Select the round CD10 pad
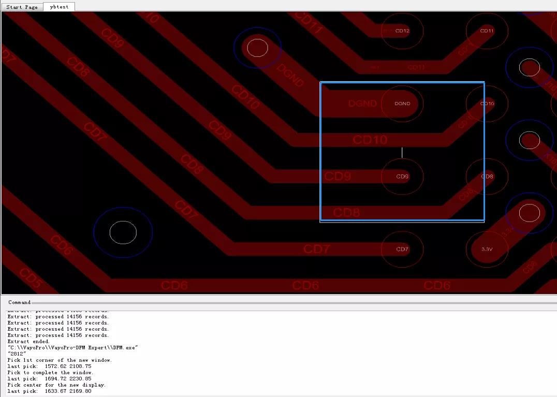The image size is (557, 397). (x=487, y=104)
